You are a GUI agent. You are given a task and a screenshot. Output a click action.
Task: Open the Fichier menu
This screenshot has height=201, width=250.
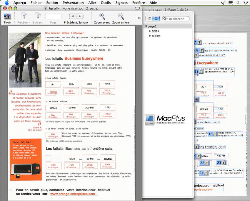[36, 3]
